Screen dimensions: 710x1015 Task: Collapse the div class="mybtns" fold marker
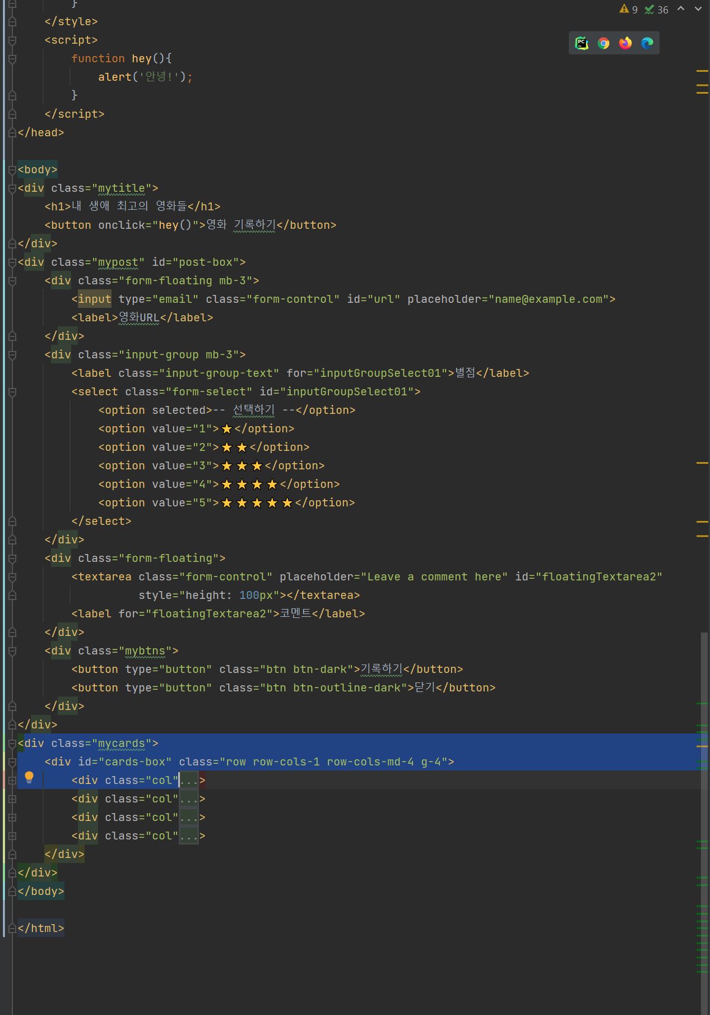tap(12, 651)
